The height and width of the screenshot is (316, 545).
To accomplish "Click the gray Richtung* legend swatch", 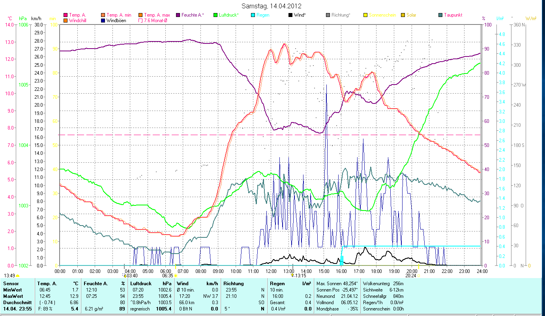I will click(x=328, y=15).
